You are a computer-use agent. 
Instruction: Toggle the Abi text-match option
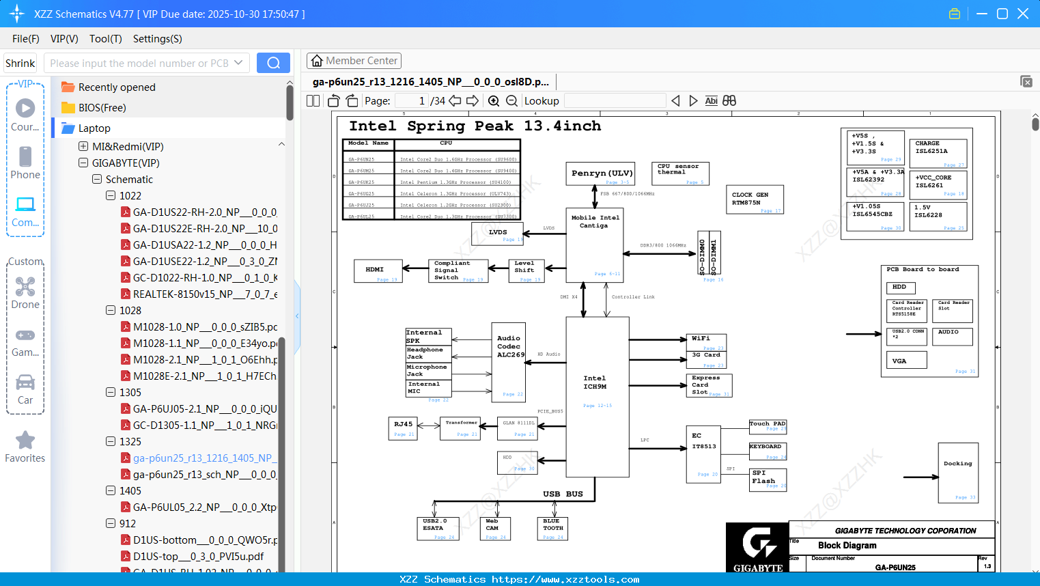coord(712,101)
